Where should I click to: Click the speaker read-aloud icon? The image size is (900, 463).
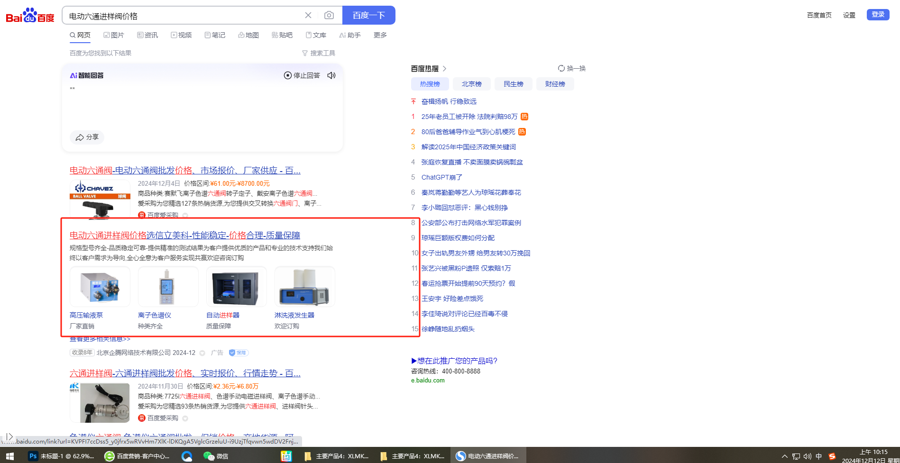(331, 75)
